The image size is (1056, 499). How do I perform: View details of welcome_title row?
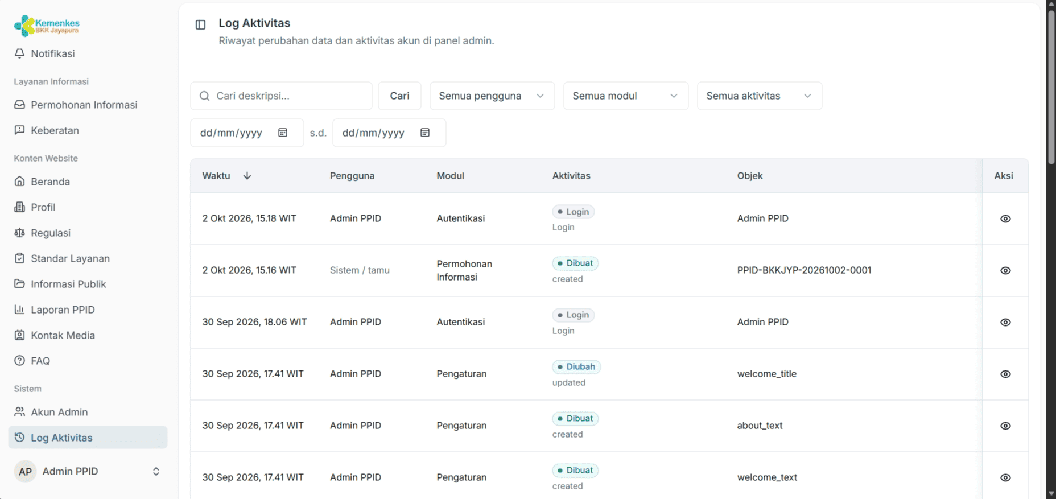tap(1005, 374)
